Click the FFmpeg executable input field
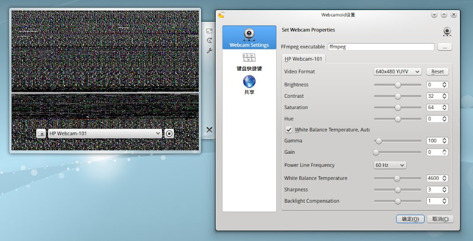Image resolution: width=473 pixels, height=241 pixels. (x=381, y=47)
